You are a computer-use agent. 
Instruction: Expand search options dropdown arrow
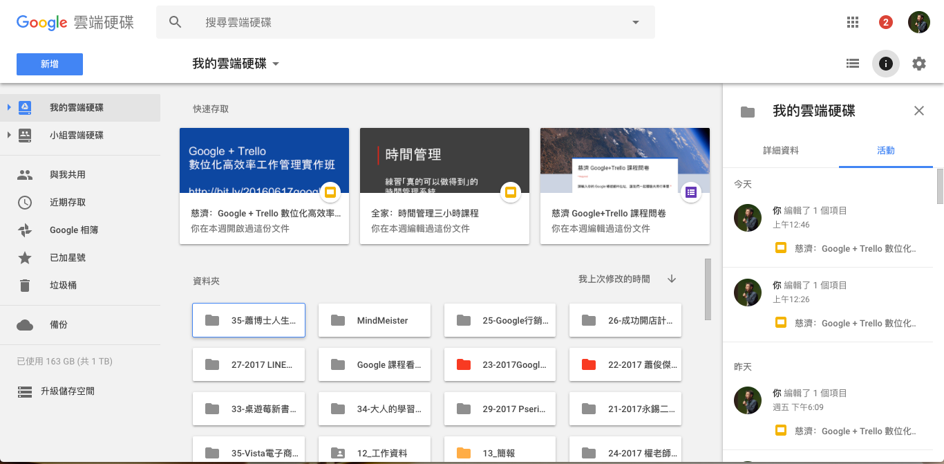636,23
